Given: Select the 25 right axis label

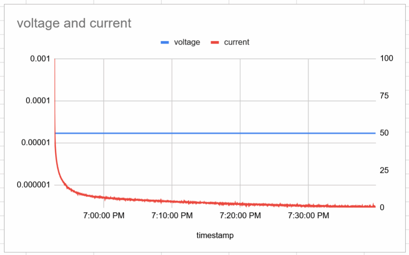Looking at the screenshot, I should [385, 170].
